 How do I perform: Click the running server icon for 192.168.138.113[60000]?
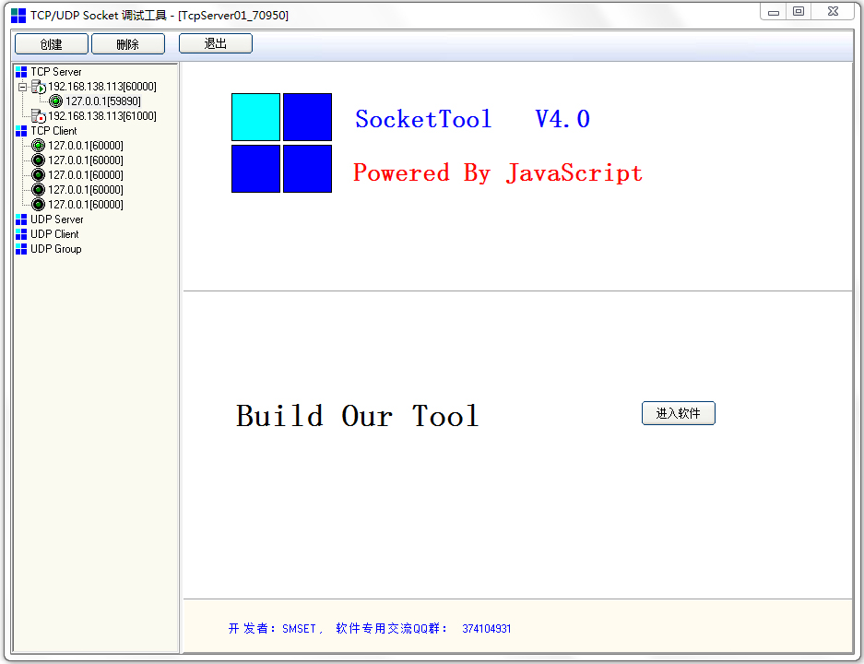(x=38, y=86)
